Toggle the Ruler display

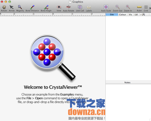click(139, 8)
